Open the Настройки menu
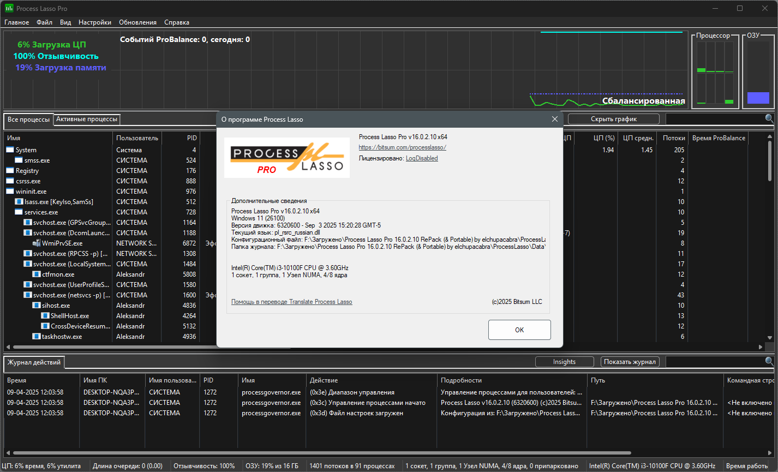 [x=95, y=22]
